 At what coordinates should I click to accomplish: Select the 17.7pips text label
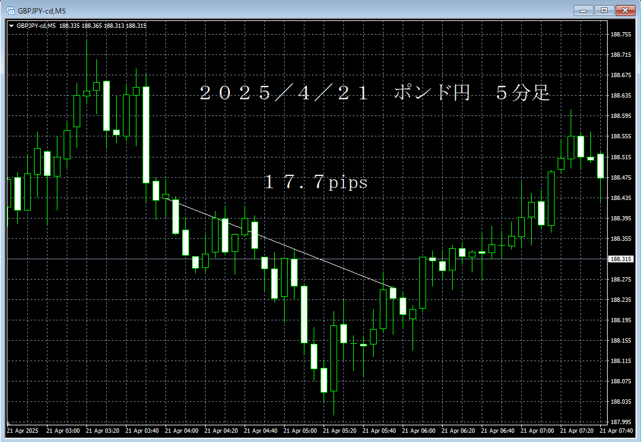[316, 181]
